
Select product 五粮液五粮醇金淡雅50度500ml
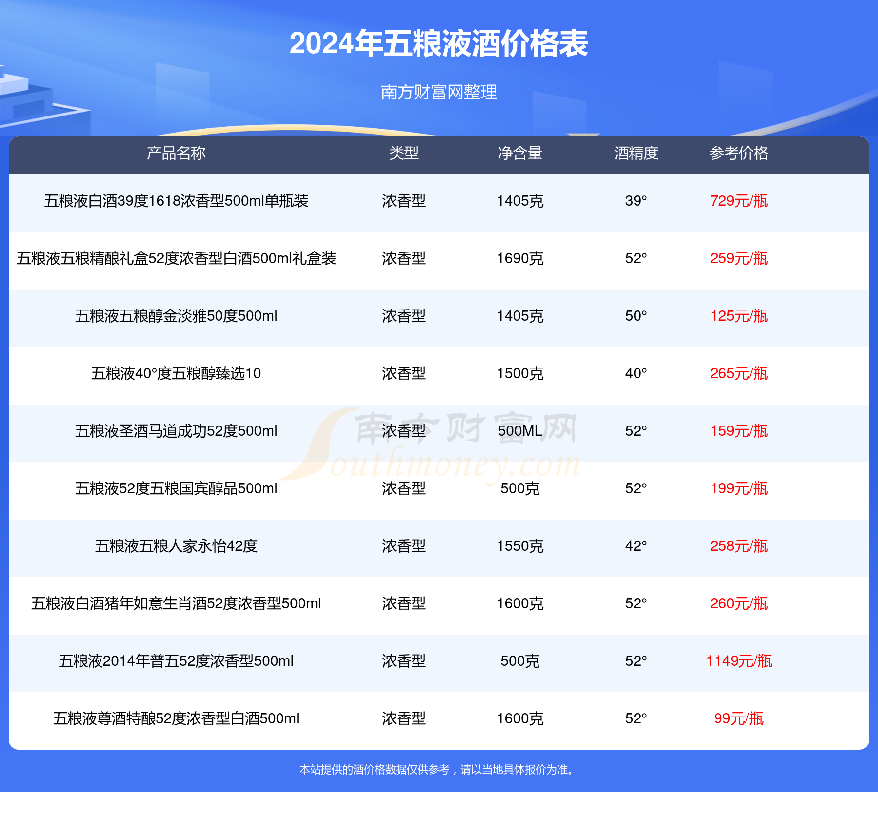pos(176,316)
